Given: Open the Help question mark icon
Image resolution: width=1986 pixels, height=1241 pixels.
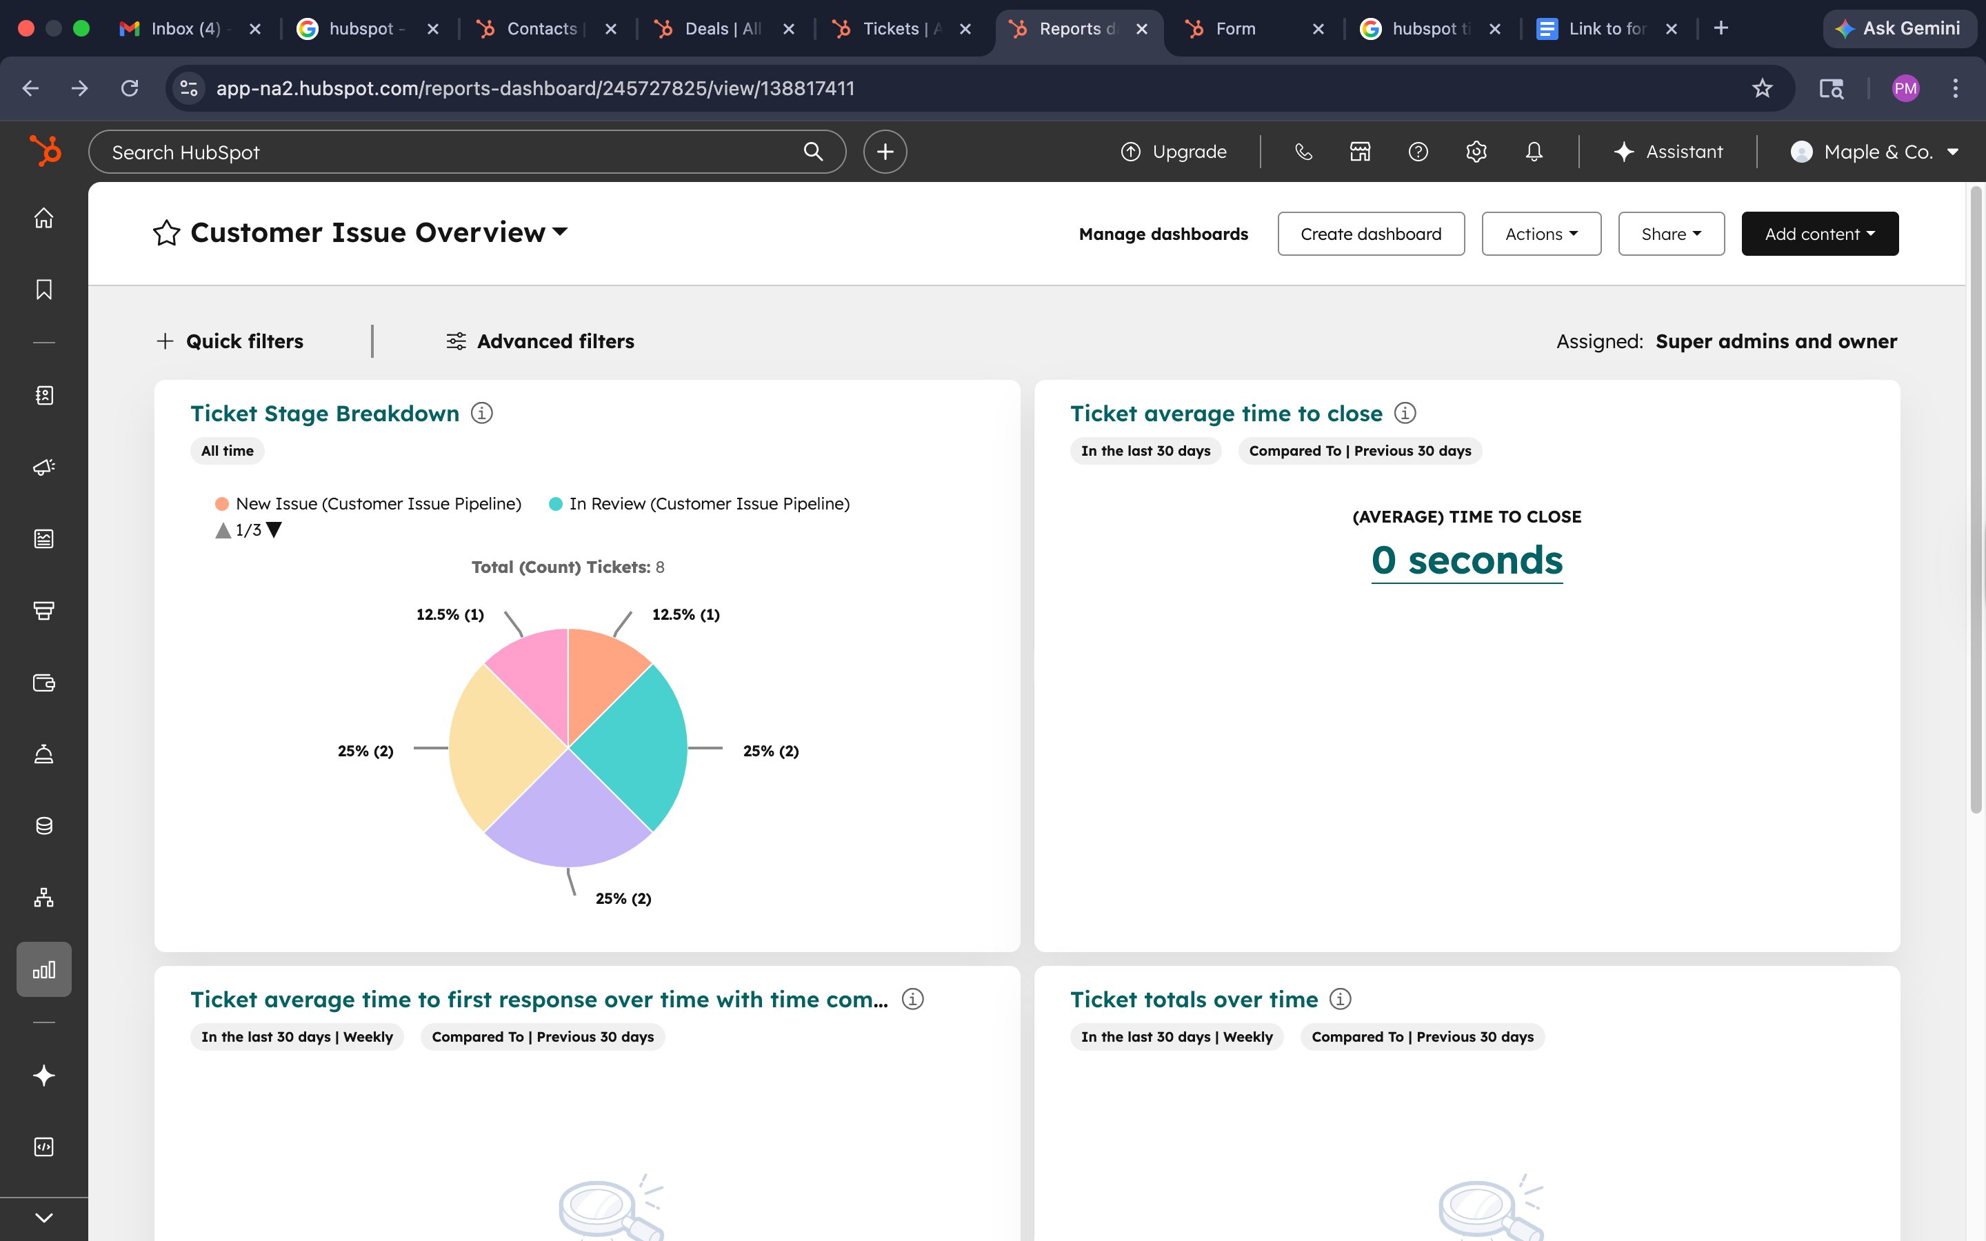Looking at the screenshot, I should click(1418, 152).
